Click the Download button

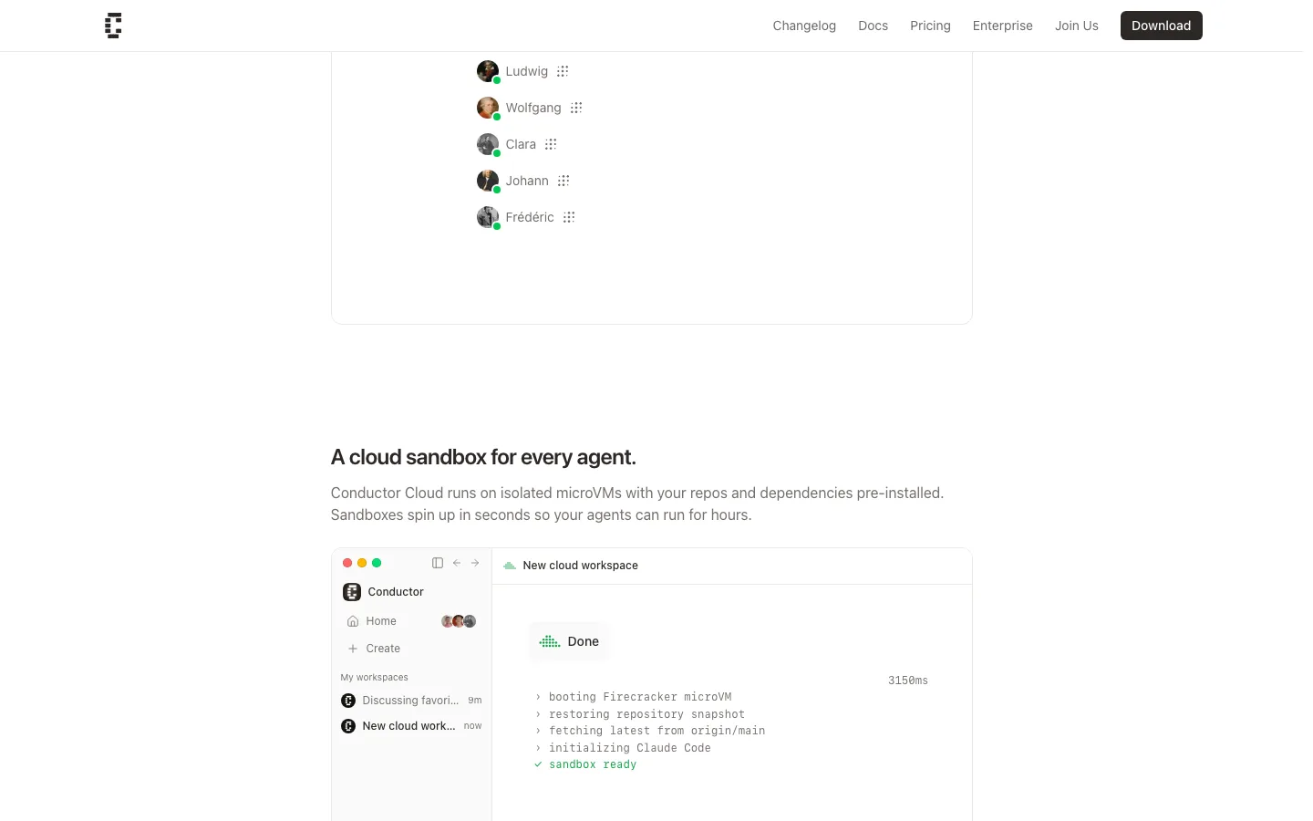[1161, 26]
